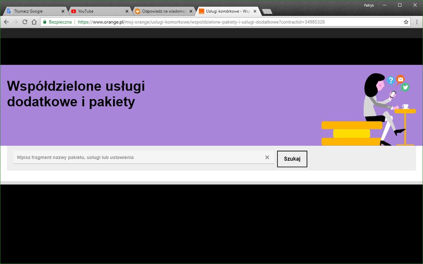
Task: Click the green padlock Bezpieczna indicator
Action: [x=58, y=22]
